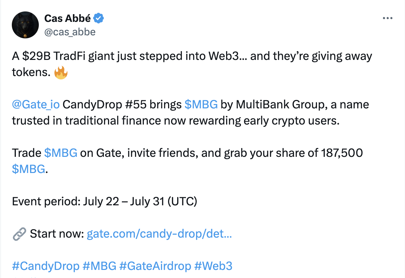Open the @Gate_io mention
Image resolution: width=405 pixels, height=278 pixels.
click(36, 105)
